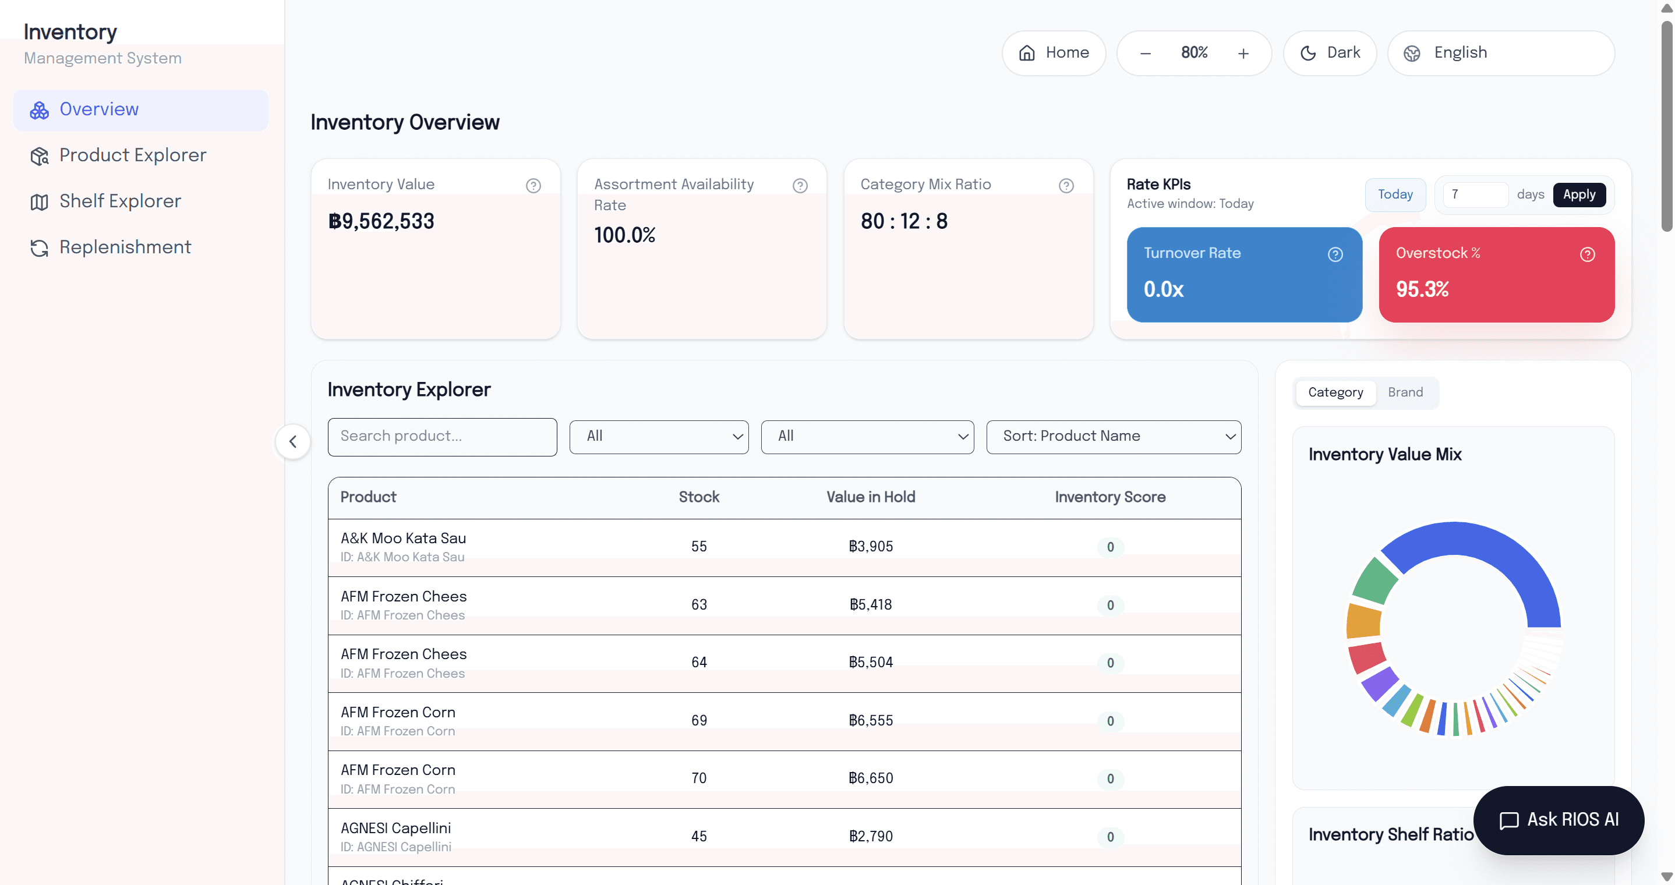Click the Value in Hold column header
Screen dimensions: 1675x885
click(871, 497)
